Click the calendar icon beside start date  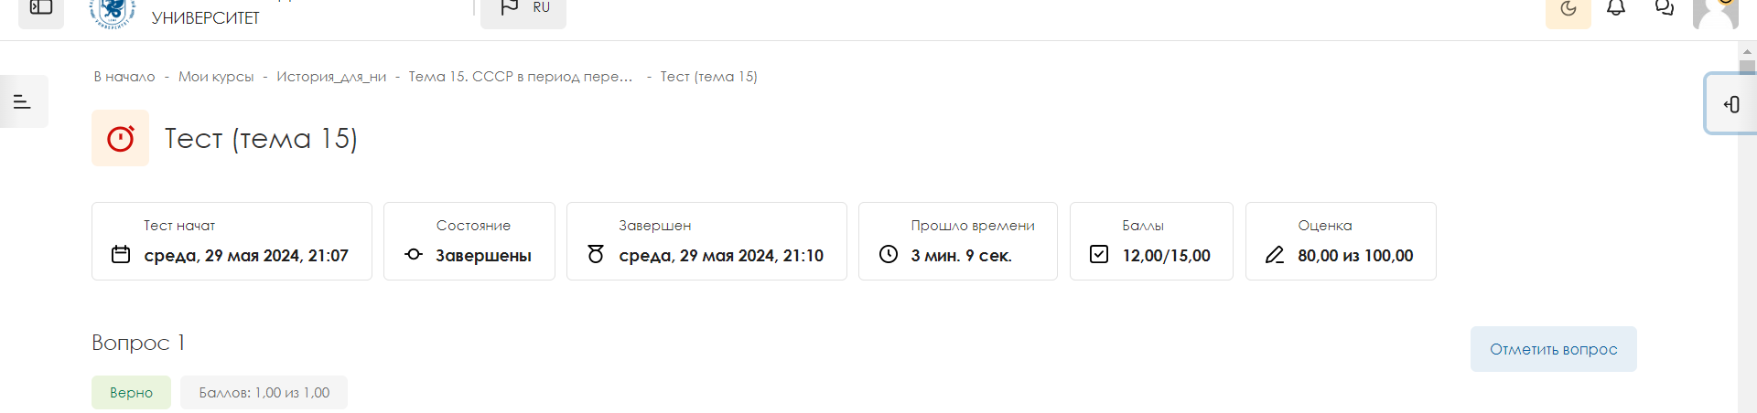(121, 254)
